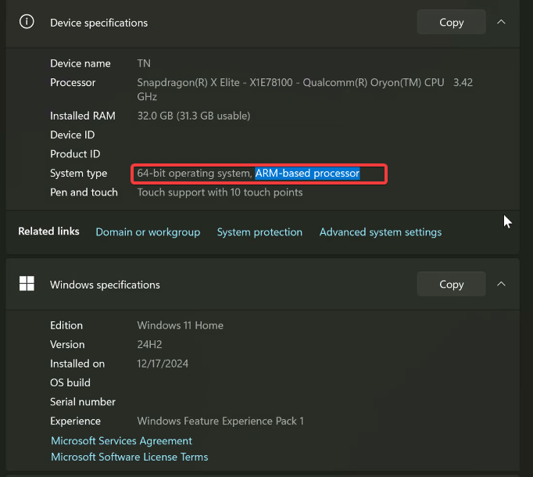The image size is (533, 477).
Task: Open the Microsoft Services Agreement
Action: point(121,441)
